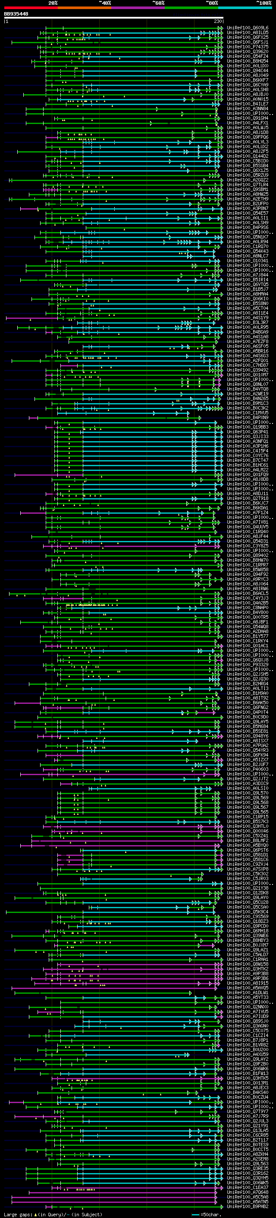The height and width of the screenshot is (1218, 276).
Task: Click the orange ~40% identity legend bar
Action: (85, 8)
